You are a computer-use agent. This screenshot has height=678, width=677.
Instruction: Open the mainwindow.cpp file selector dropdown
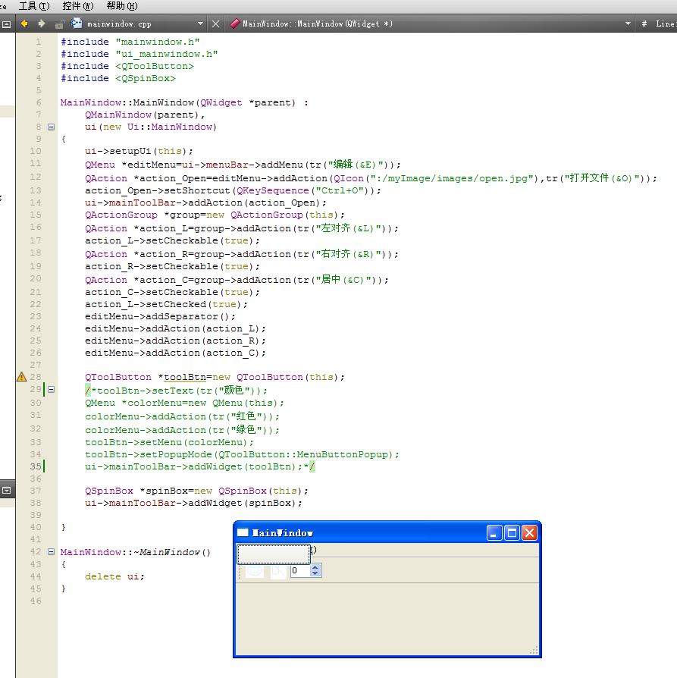point(201,24)
